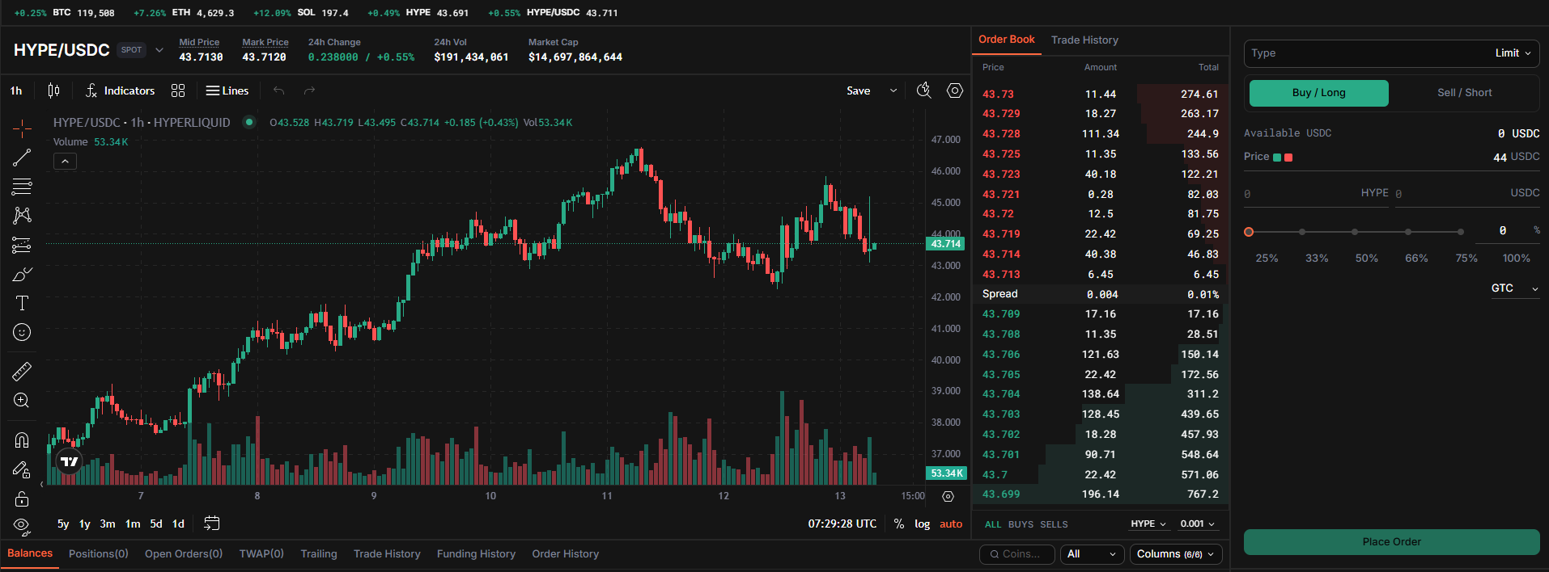This screenshot has height=572, width=1549.
Task: Click the HYPE amount input field
Action: (1316, 193)
